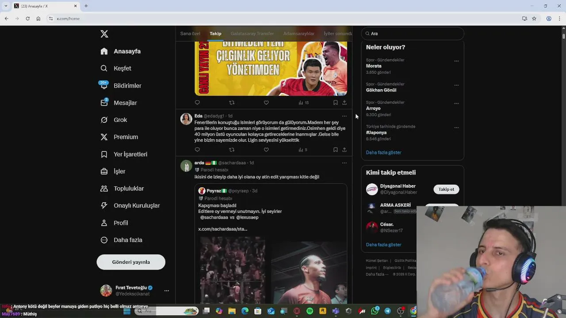Like Eda's post
Viewport: 566px width, 318px height.
point(266,150)
